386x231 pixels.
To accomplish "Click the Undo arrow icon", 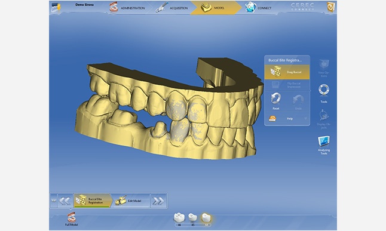I will (298, 100).
